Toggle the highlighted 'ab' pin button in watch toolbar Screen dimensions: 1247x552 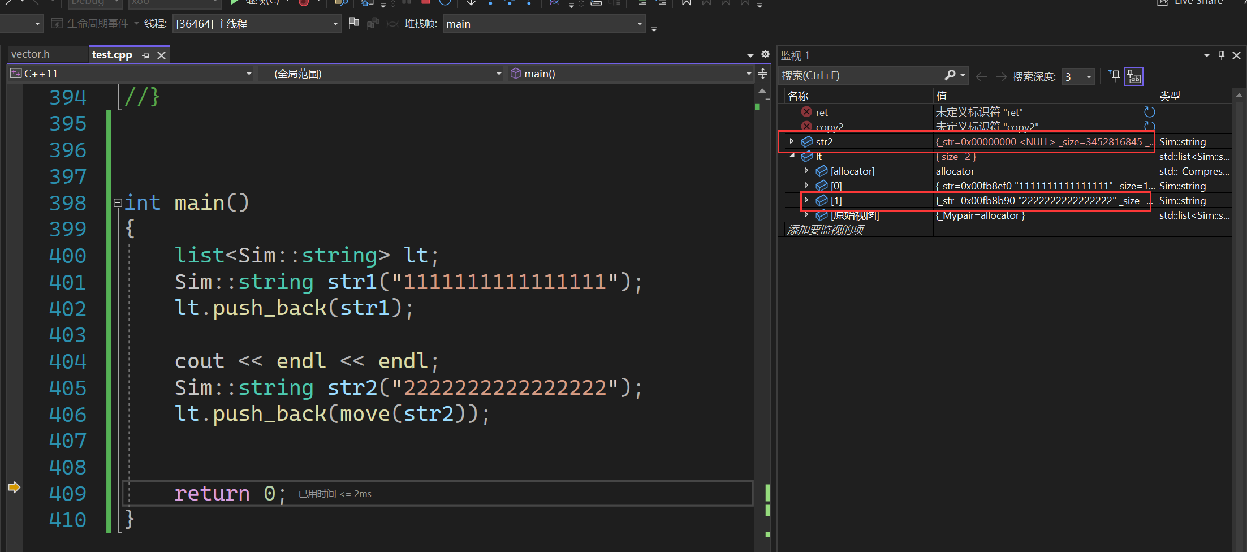pyautogui.click(x=1134, y=76)
